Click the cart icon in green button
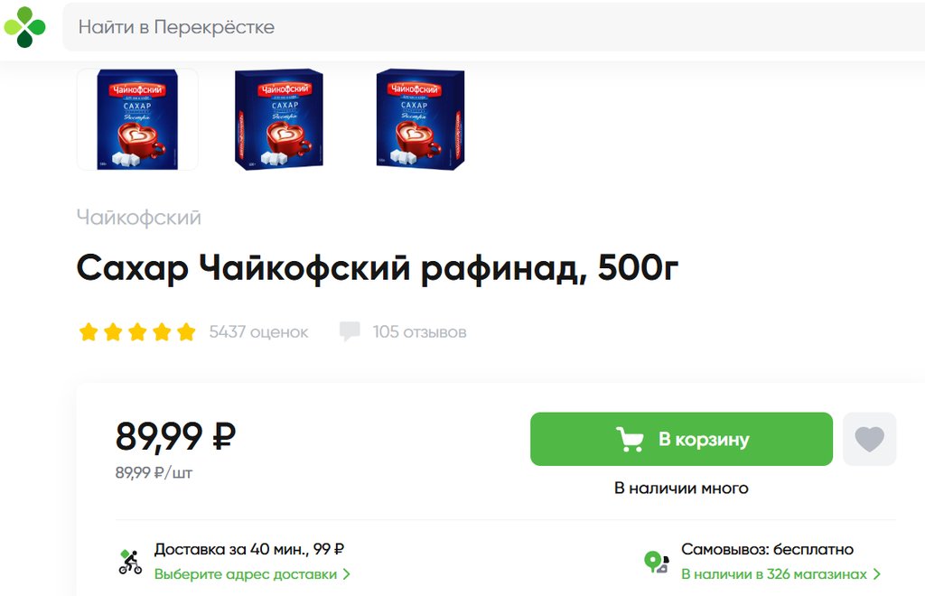This screenshot has height=596, width=925. [x=630, y=439]
